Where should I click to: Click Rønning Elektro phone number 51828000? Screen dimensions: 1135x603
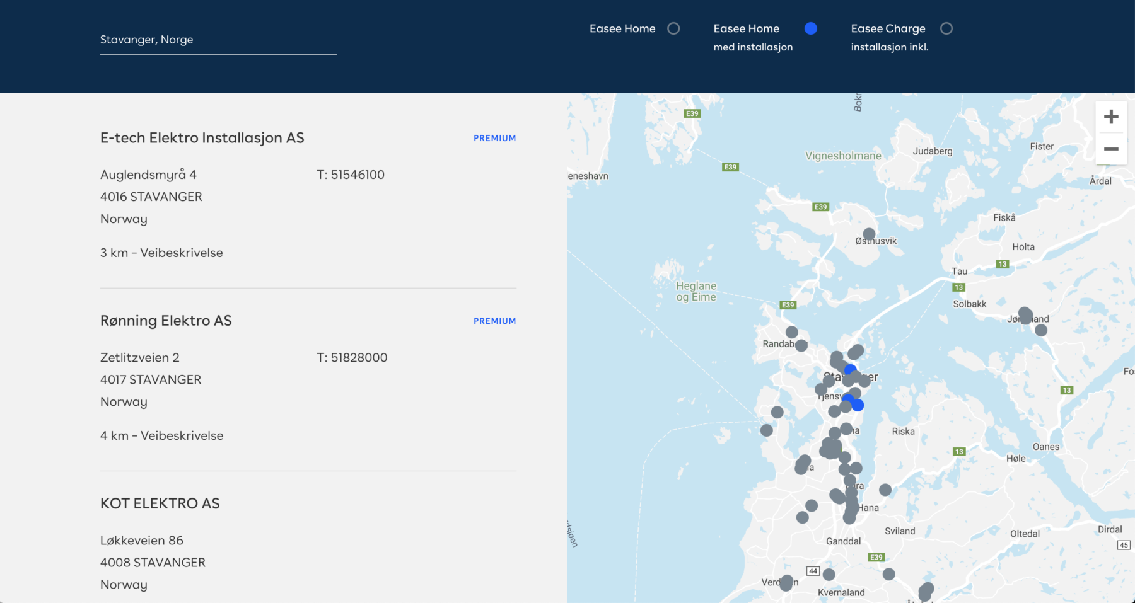(x=359, y=357)
